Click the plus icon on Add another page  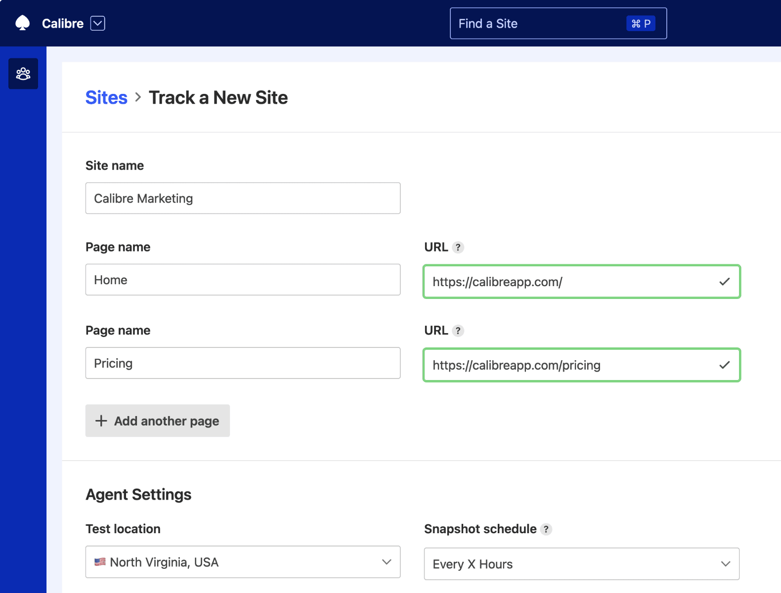coord(101,421)
